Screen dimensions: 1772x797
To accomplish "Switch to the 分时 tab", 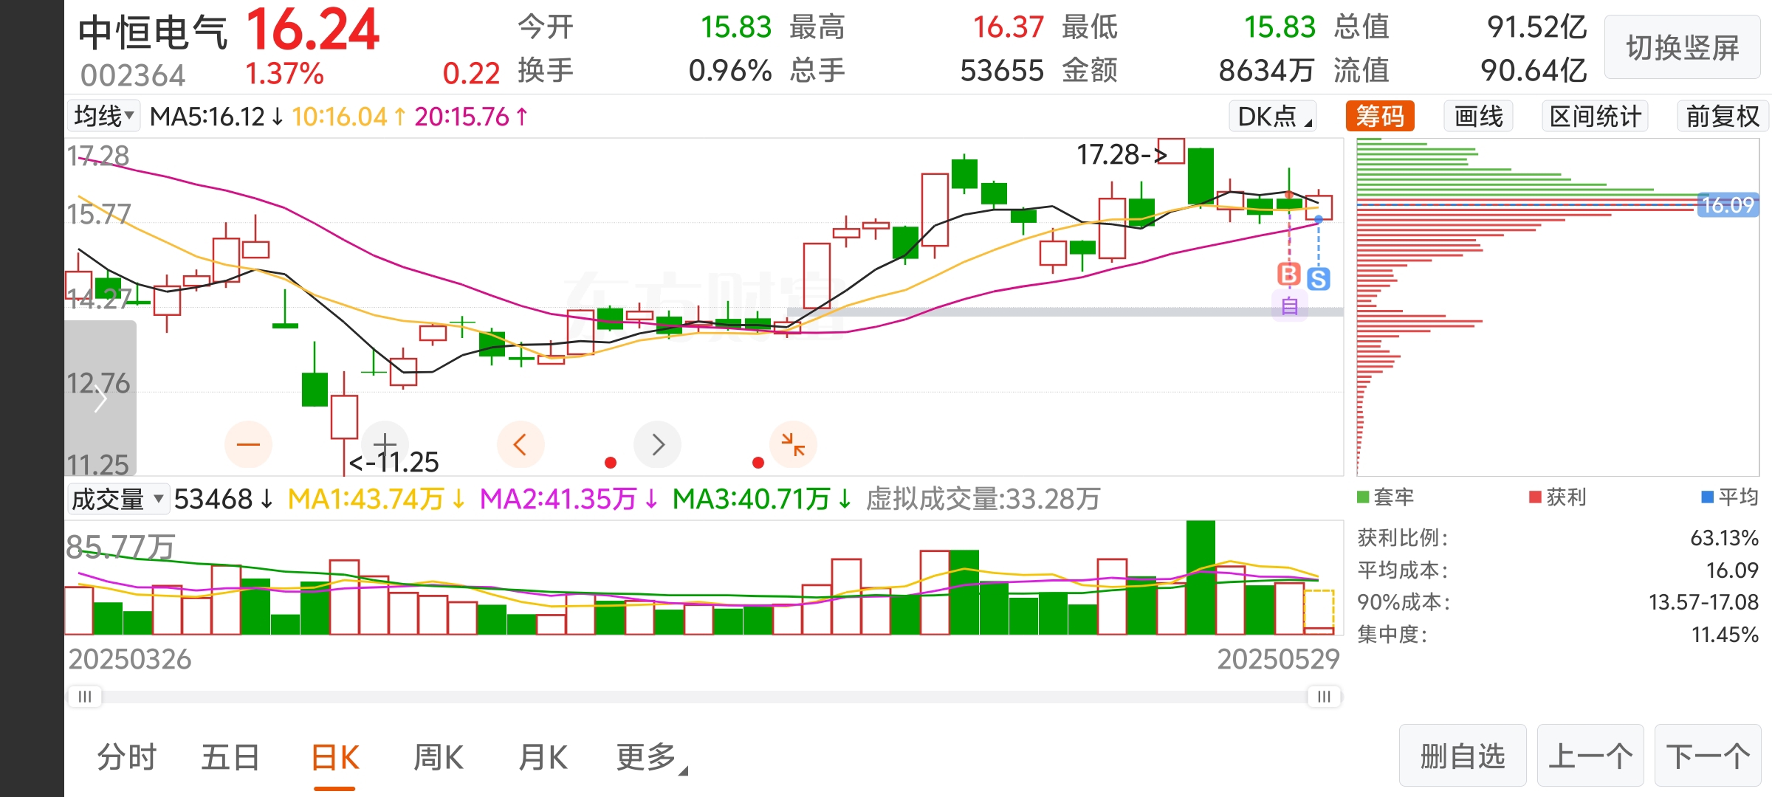I will tap(127, 757).
